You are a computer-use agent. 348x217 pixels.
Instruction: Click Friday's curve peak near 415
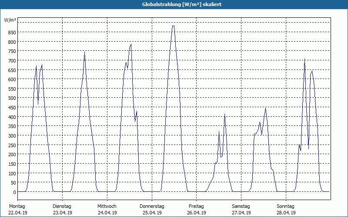(x=224, y=114)
